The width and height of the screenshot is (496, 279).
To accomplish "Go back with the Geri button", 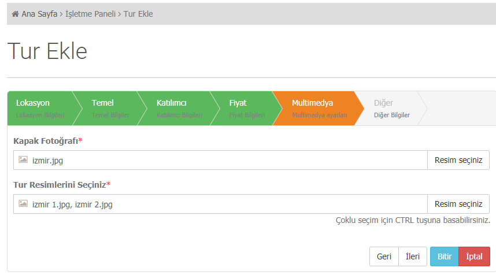I will pos(384,256).
